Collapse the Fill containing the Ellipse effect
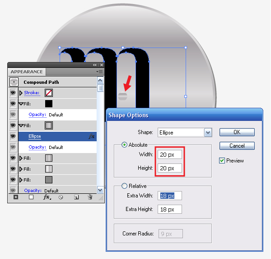Image resolution: width=271 pixels, height=259 pixels. 21,125
